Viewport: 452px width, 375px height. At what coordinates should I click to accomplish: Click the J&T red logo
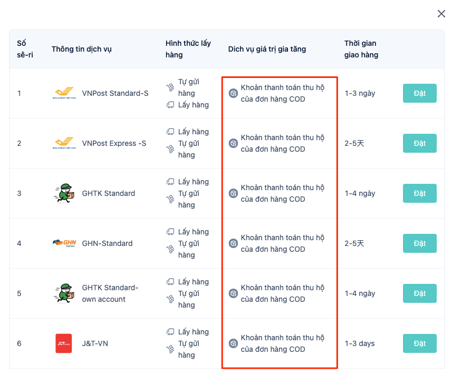[x=64, y=343]
